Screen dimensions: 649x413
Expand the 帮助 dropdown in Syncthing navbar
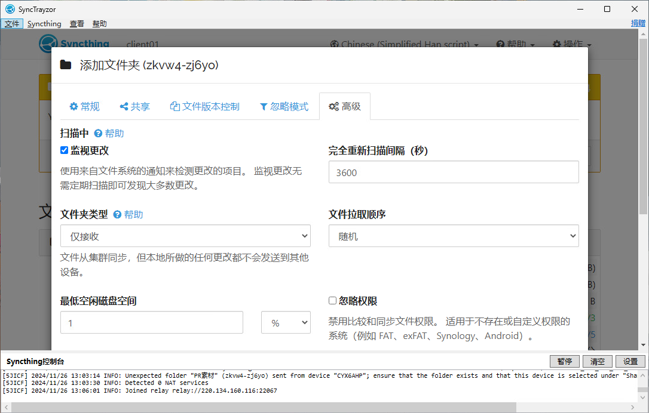(516, 44)
